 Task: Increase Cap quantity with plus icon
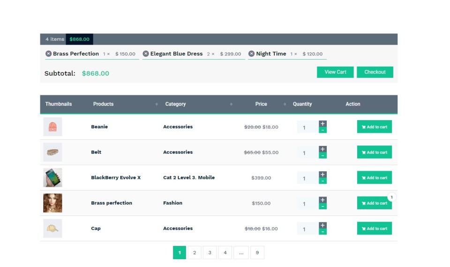click(322, 225)
